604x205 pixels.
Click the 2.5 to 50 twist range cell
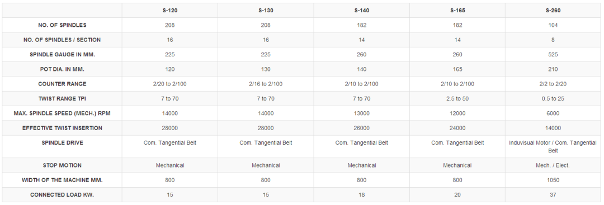coord(457,98)
